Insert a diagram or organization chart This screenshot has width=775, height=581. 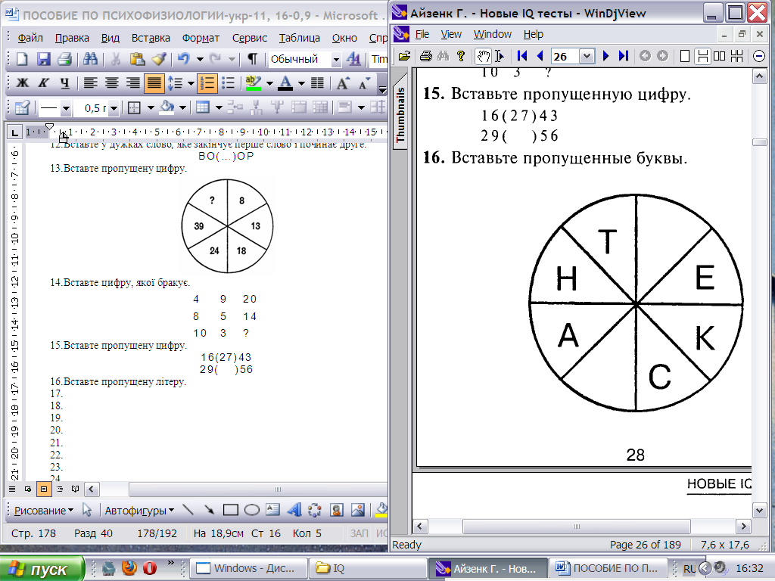(x=315, y=510)
